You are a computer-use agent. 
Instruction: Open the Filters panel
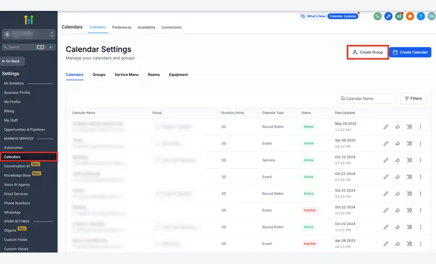tap(413, 99)
